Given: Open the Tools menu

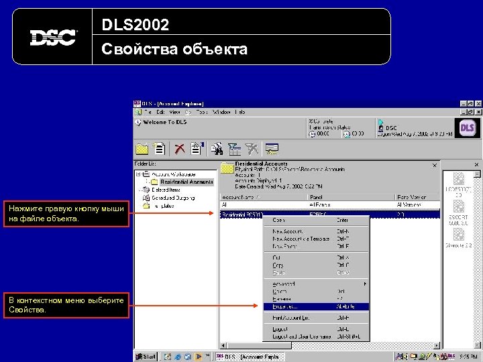Looking at the screenshot, I should tap(202, 112).
